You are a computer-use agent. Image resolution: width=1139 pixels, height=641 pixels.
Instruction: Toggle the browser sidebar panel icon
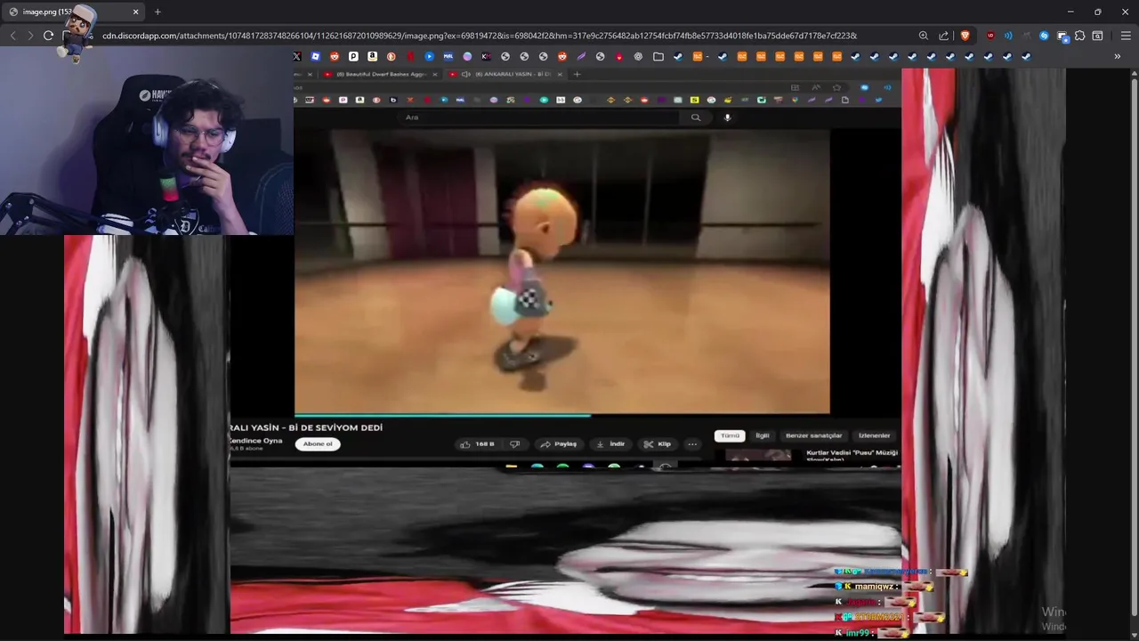click(1097, 36)
